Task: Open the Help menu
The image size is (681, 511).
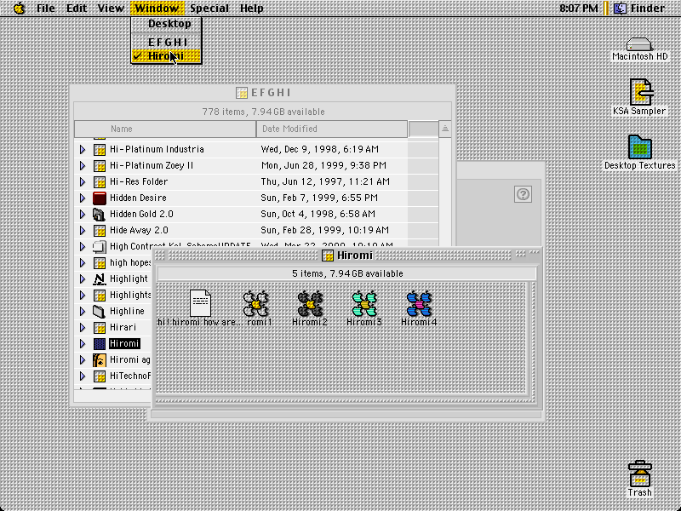Action: point(251,8)
